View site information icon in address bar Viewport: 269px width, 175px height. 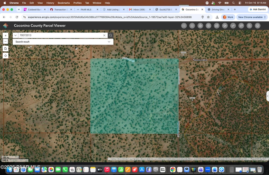click(x=24, y=17)
